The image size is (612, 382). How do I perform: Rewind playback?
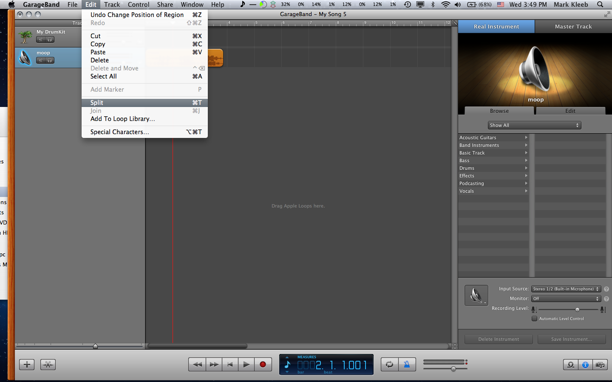(x=197, y=364)
